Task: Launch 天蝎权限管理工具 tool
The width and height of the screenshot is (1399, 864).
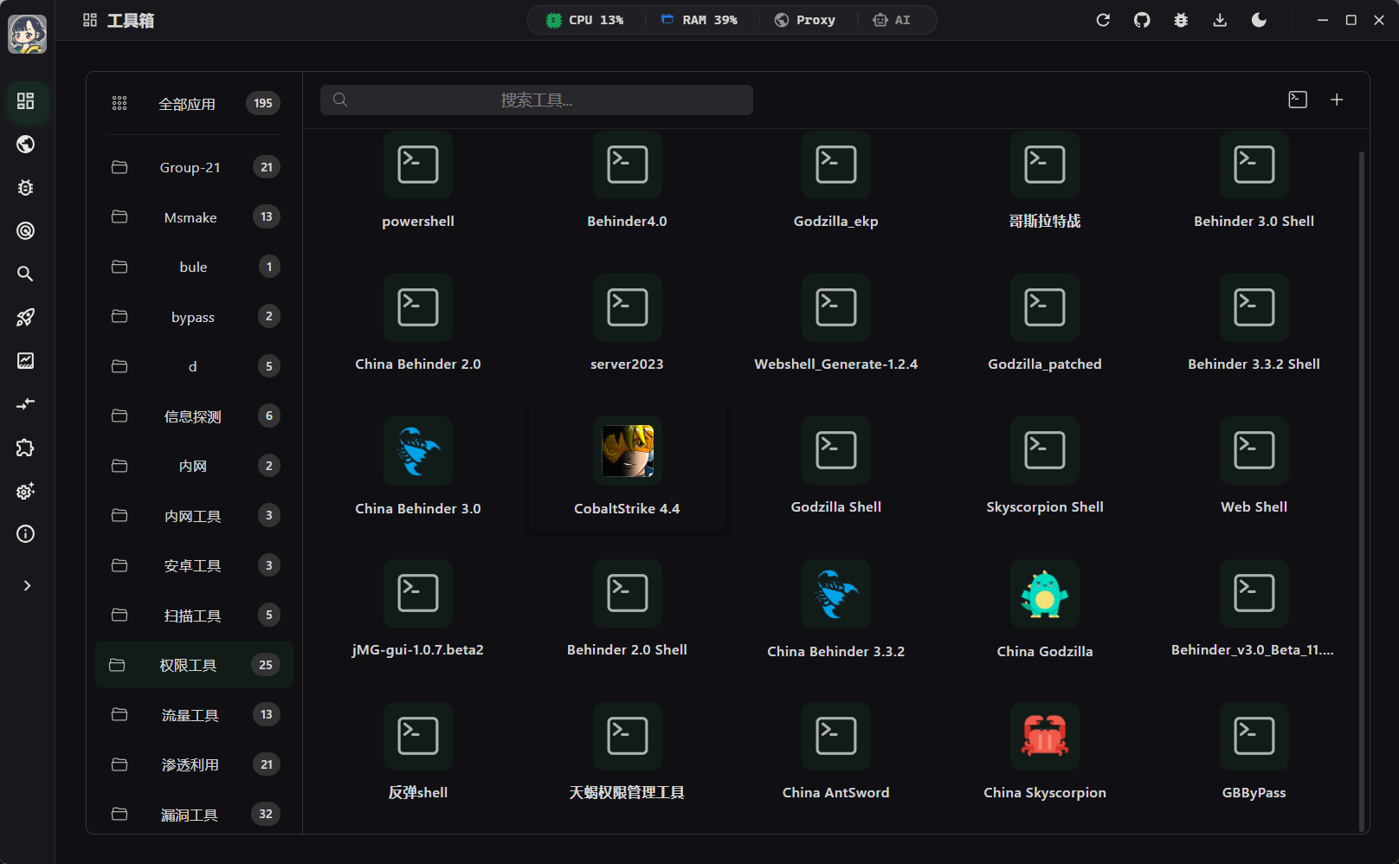Action: 627,753
